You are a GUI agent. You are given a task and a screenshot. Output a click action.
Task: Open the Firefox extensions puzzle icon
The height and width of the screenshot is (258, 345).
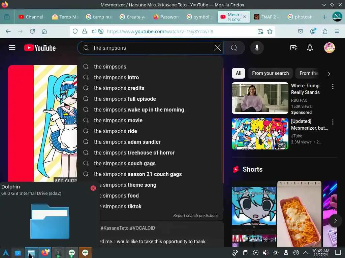click(x=325, y=31)
